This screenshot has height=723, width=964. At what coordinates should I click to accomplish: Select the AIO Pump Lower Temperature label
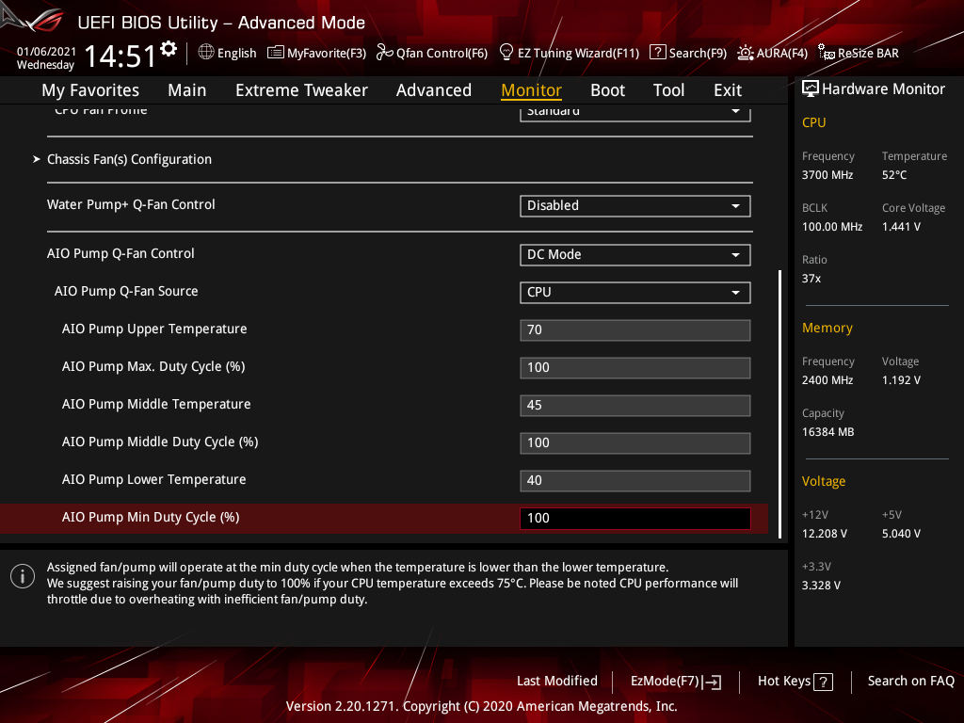(x=153, y=479)
